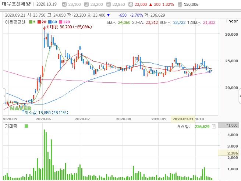Toggle the 5-day moving average swatch
This screenshot has height=181, width=241.
click(x=31, y=22)
